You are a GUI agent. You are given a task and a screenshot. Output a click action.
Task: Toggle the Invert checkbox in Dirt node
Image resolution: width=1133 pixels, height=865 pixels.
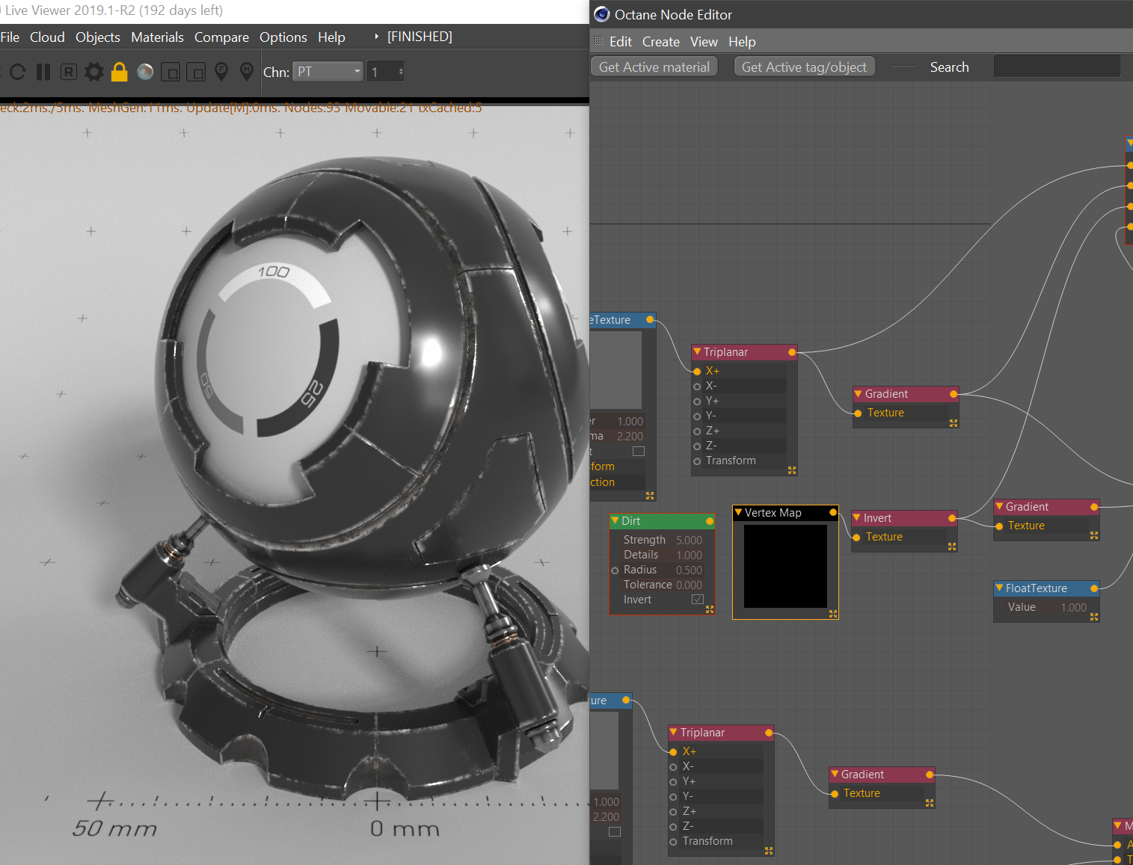[698, 600]
